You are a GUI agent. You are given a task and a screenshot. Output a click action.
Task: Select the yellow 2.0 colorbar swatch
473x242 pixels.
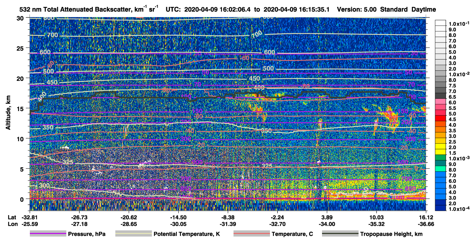click(x=441, y=147)
